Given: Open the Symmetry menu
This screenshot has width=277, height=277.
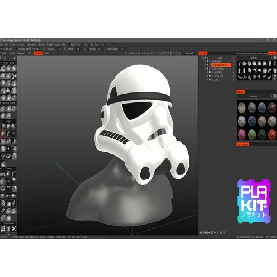Looking at the screenshot, I should [21, 45].
